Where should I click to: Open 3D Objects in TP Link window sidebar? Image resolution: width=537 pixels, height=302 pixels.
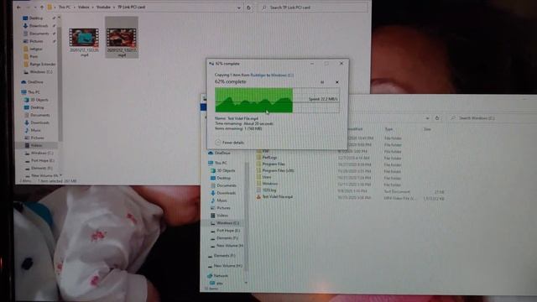(39, 100)
